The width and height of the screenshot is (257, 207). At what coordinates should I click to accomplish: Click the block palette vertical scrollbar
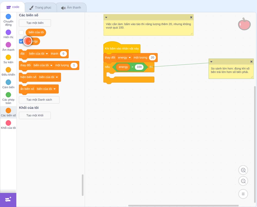[x=82, y=185]
